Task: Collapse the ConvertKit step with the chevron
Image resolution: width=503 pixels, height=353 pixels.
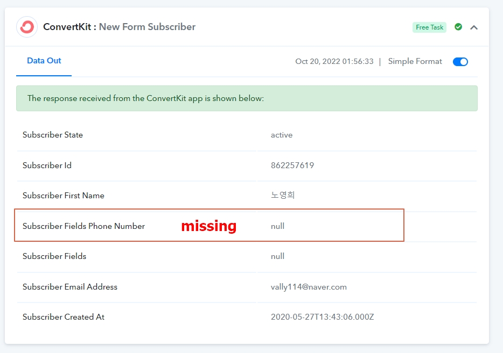Action: coord(474,27)
